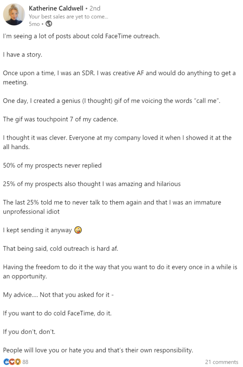Click the sentence 'cold outreach is hard af'
Image resolution: width=243 pixels, height=367 pixels.
[x=84, y=249]
